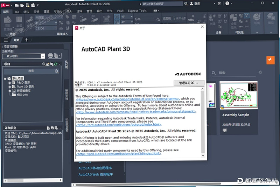Select the 源文件 vertical side tab
This screenshot has height=187, width=280.
(66, 64)
